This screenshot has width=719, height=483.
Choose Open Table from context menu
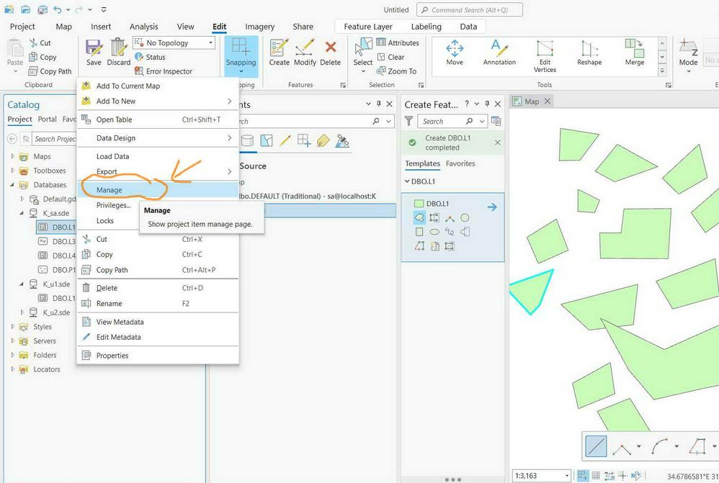pos(158,119)
